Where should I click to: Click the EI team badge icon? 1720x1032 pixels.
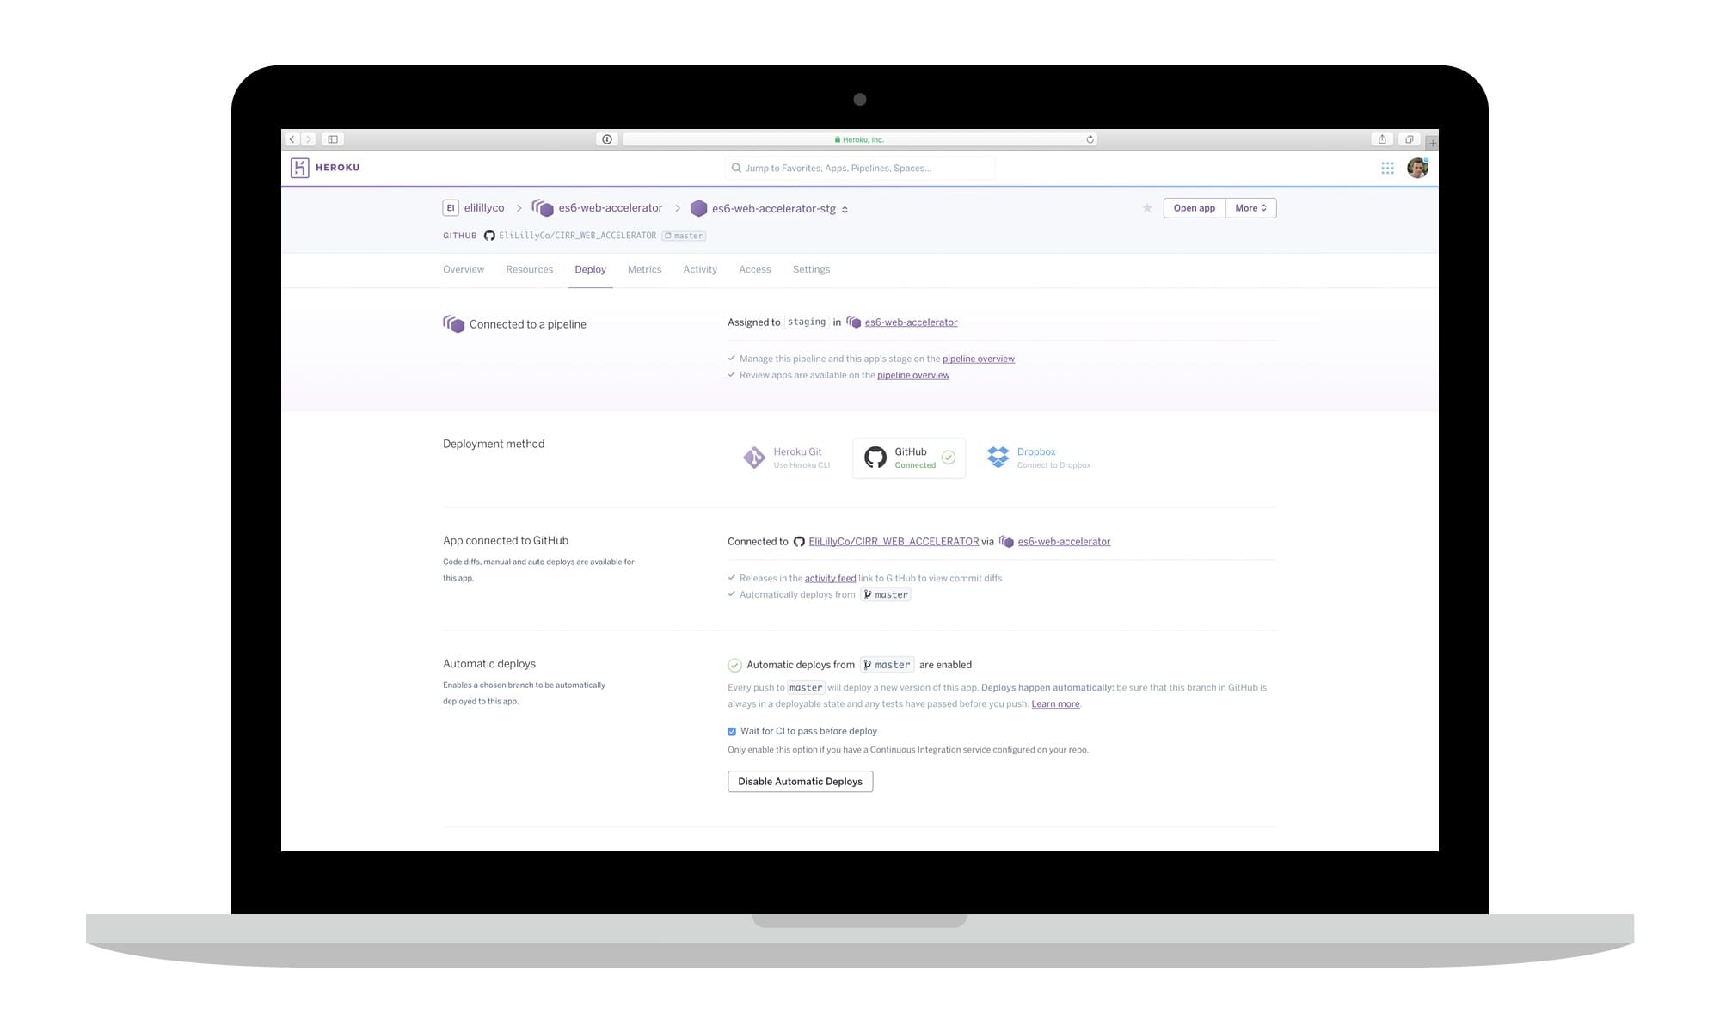pyautogui.click(x=451, y=208)
